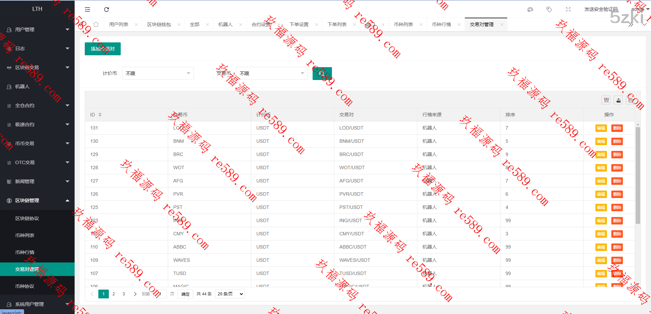Screen dimensions: 651x314
Task: Expand the 日志 sidebar menu
Action: point(37,48)
